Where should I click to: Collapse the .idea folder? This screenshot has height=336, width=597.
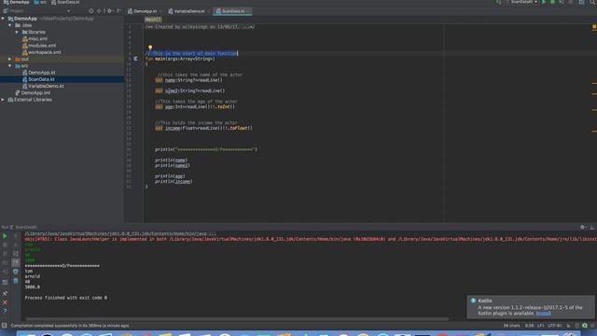click(10, 25)
